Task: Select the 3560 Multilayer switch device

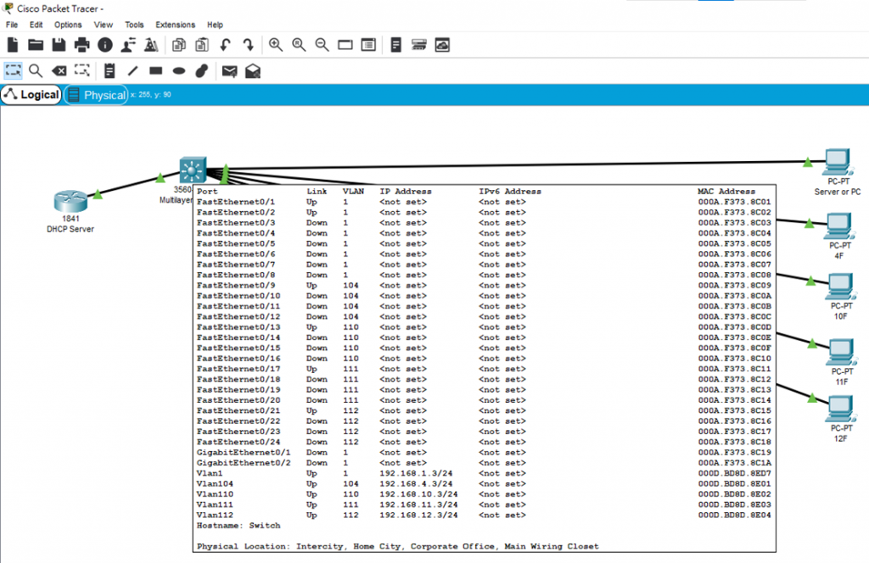Action: click(193, 170)
